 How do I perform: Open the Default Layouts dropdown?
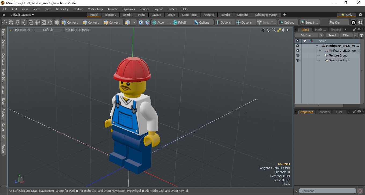tap(22, 15)
